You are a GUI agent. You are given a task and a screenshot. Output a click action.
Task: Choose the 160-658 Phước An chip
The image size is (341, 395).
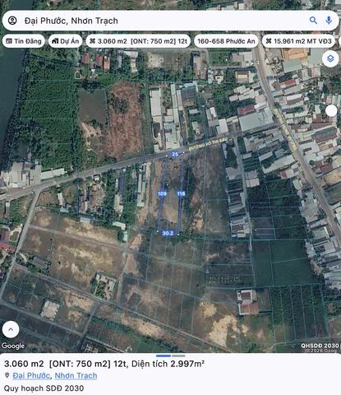[226, 41]
